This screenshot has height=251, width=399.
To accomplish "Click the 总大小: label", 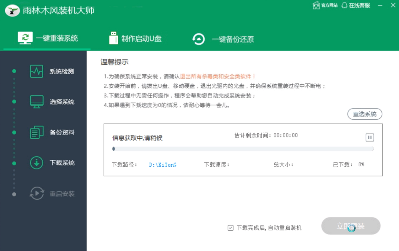I will coord(283,165).
